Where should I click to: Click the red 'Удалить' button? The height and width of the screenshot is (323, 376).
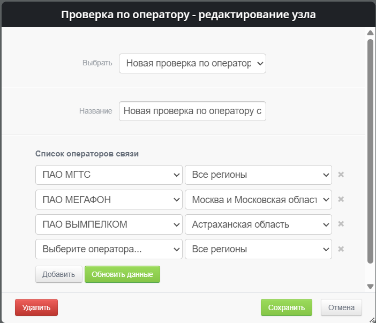(36, 307)
